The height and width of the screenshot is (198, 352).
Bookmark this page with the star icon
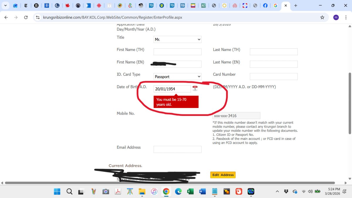pyautogui.click(x=322, y=17)
